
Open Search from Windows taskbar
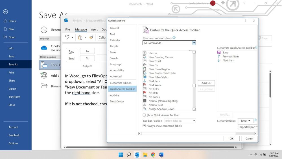pyautogui.click(x=129, y=154)
